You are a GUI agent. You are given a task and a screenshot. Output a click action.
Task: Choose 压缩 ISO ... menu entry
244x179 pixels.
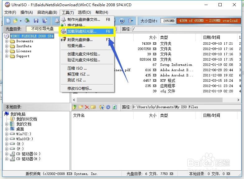[87, 68]
